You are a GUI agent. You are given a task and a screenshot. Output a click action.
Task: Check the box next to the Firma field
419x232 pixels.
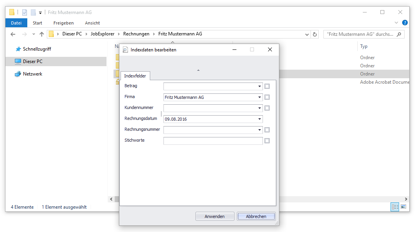(x=267, y=97)
